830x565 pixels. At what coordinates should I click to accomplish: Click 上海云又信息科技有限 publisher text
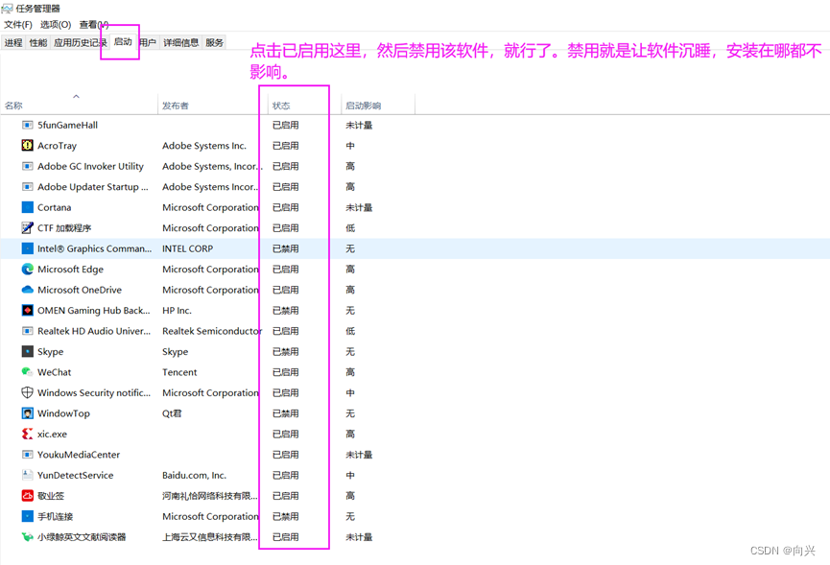tap(209, 537)
